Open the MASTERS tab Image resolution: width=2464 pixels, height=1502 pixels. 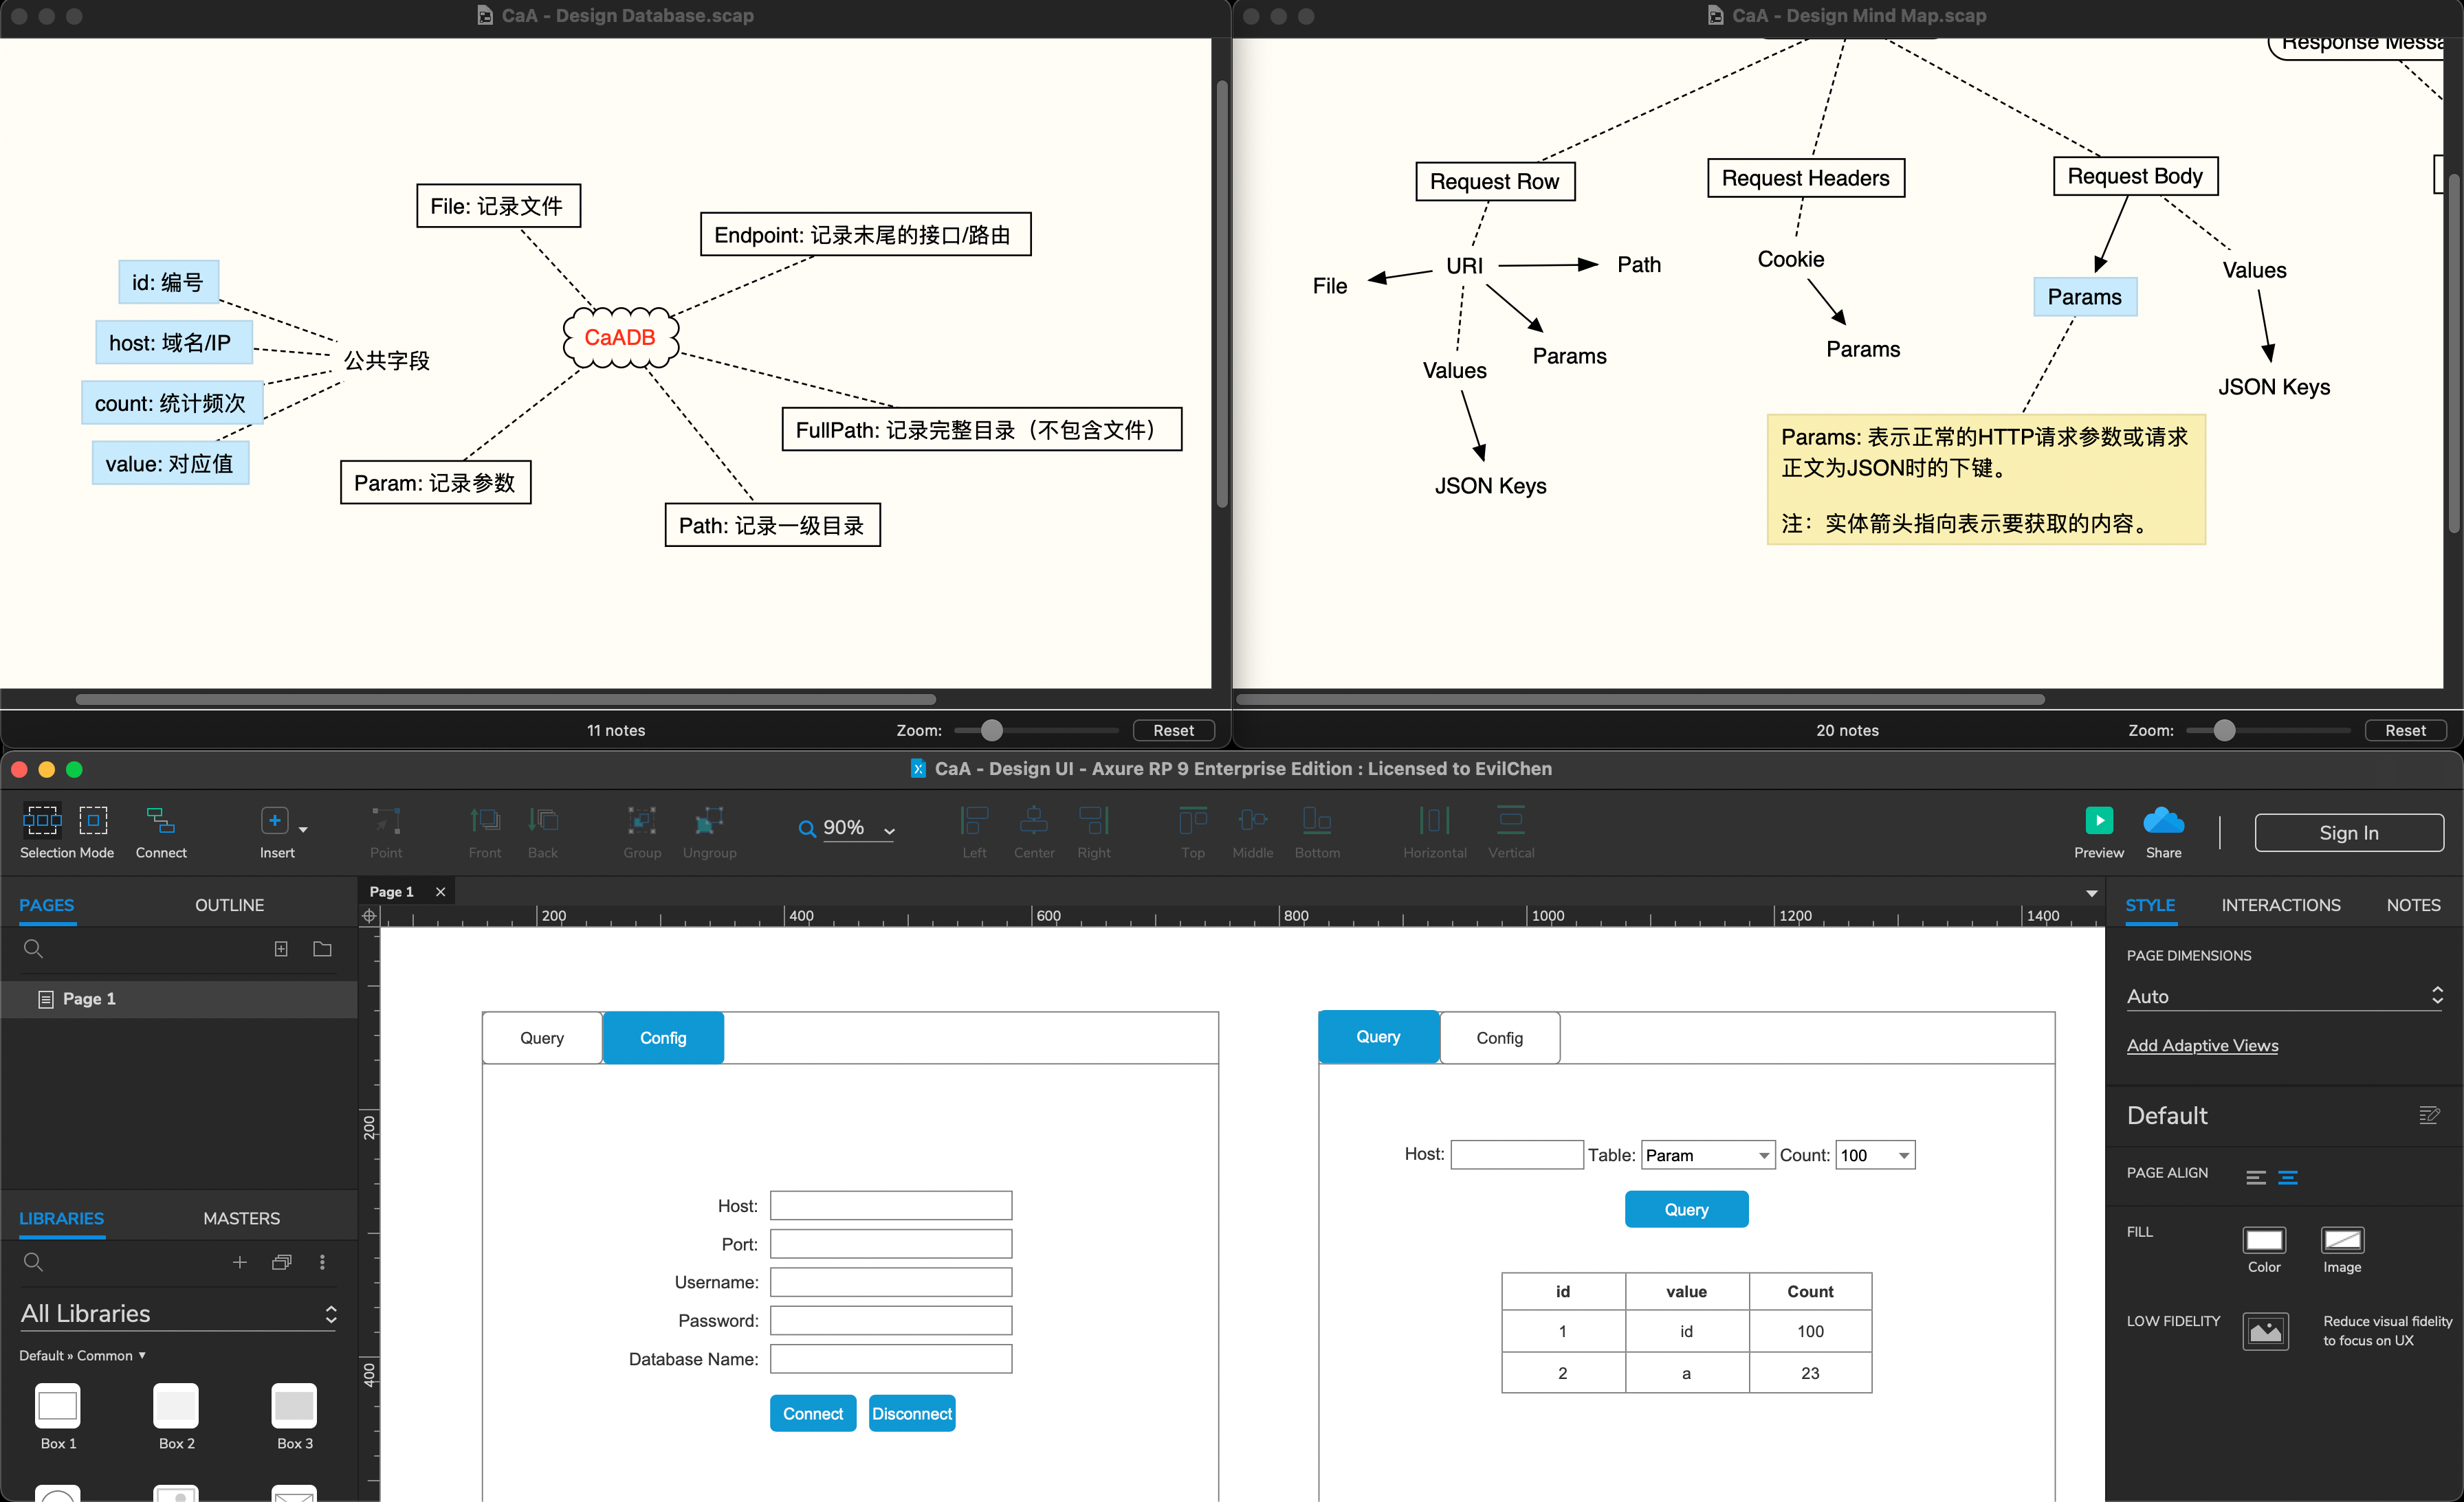tap(241, 1218)
